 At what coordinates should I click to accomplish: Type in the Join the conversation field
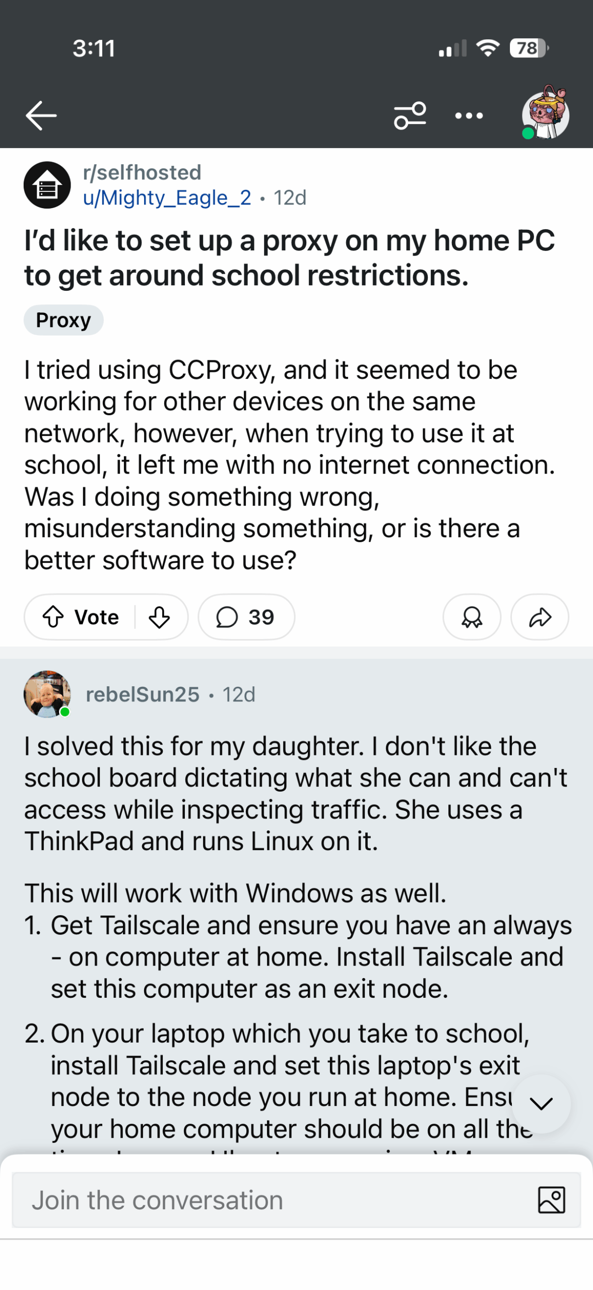pyautogui.click(x=272, y=1200)
